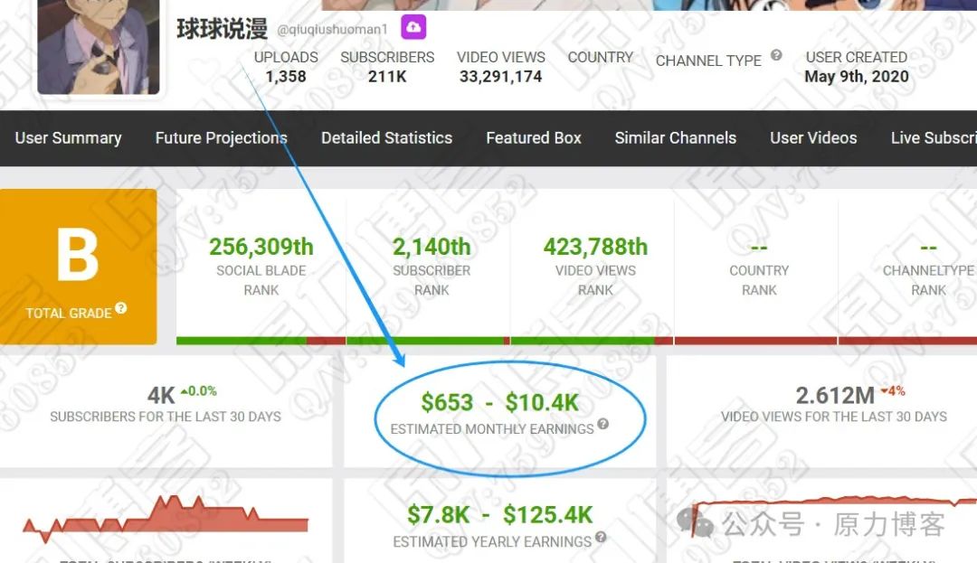
Task: Click the help icon beside Channel Type
Action: click(x=776, y=55)
